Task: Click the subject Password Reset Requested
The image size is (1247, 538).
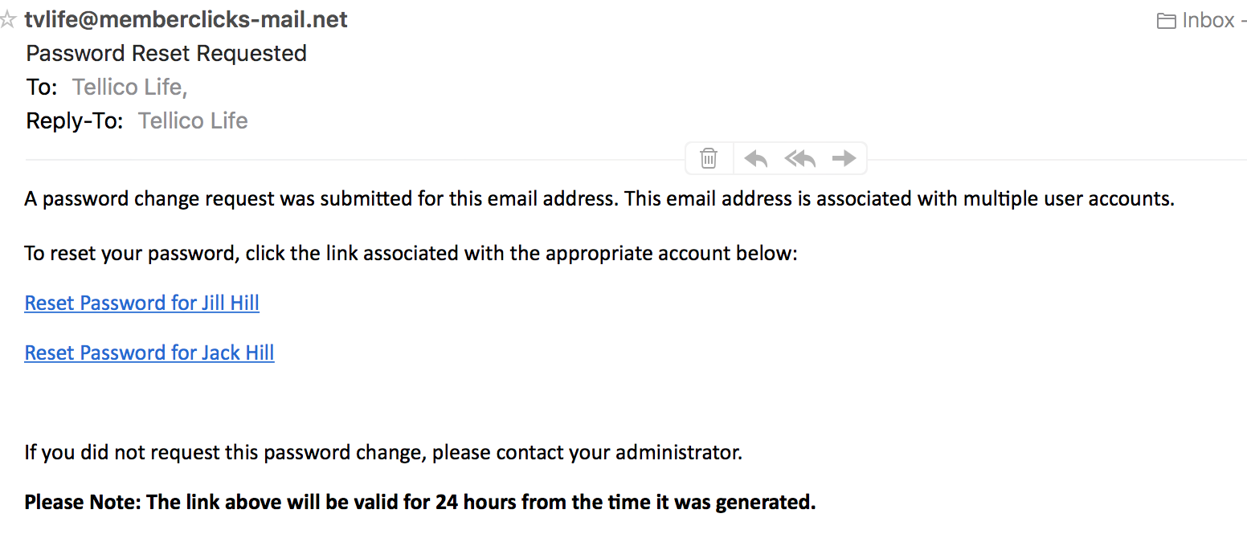Action: pyautogui.click(x=166, y=53)
